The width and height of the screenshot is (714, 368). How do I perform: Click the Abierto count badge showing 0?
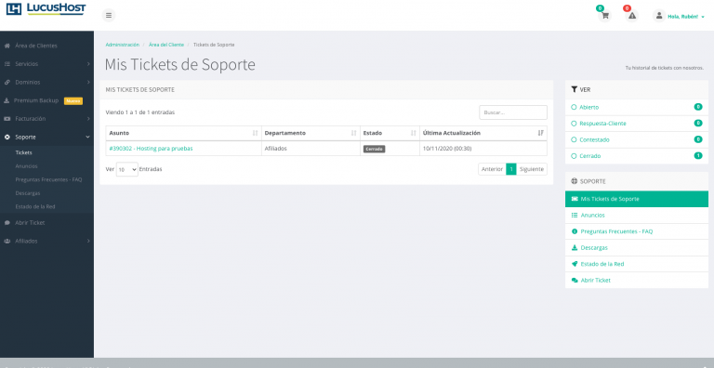(x=698, y=107)
